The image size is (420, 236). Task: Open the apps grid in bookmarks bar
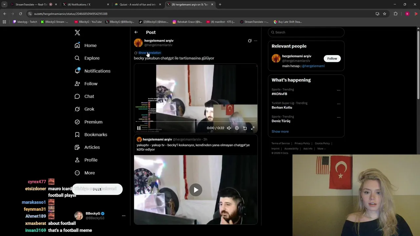click(4, 22)
